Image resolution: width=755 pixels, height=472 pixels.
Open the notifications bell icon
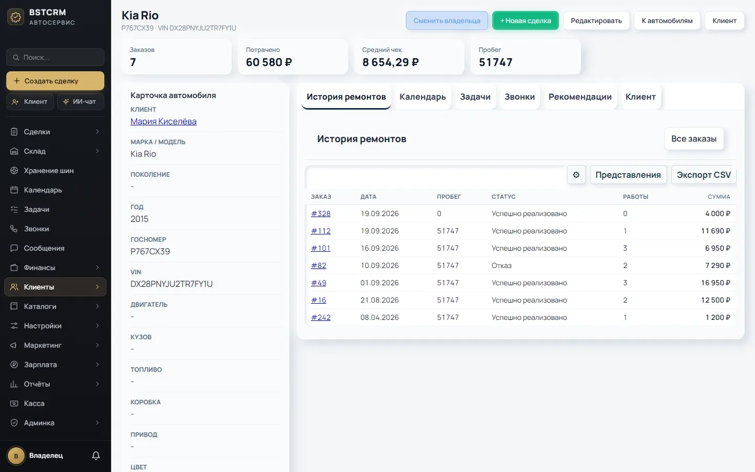[x=96, y=456]
